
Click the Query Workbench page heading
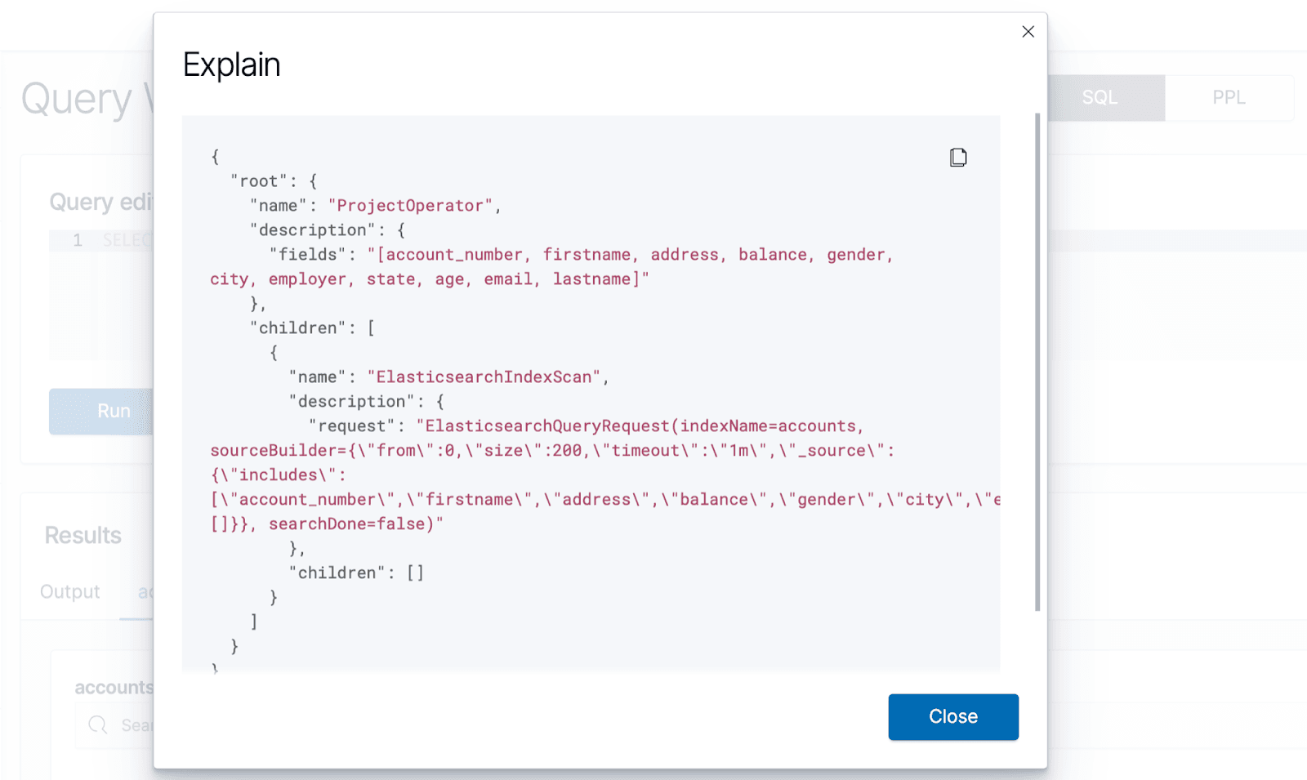coord(90,98)
